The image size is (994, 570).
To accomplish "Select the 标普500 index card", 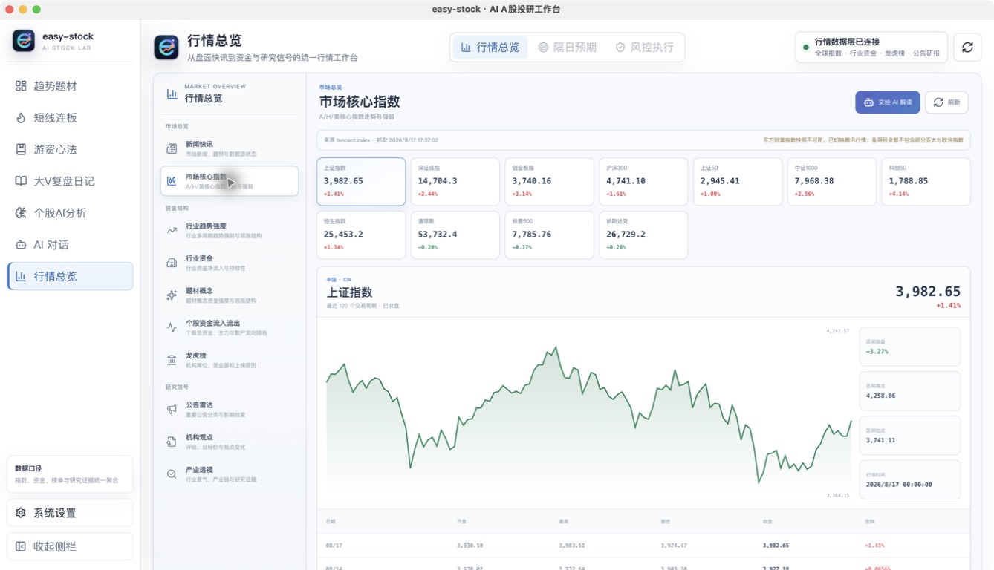I will (549, 235).
